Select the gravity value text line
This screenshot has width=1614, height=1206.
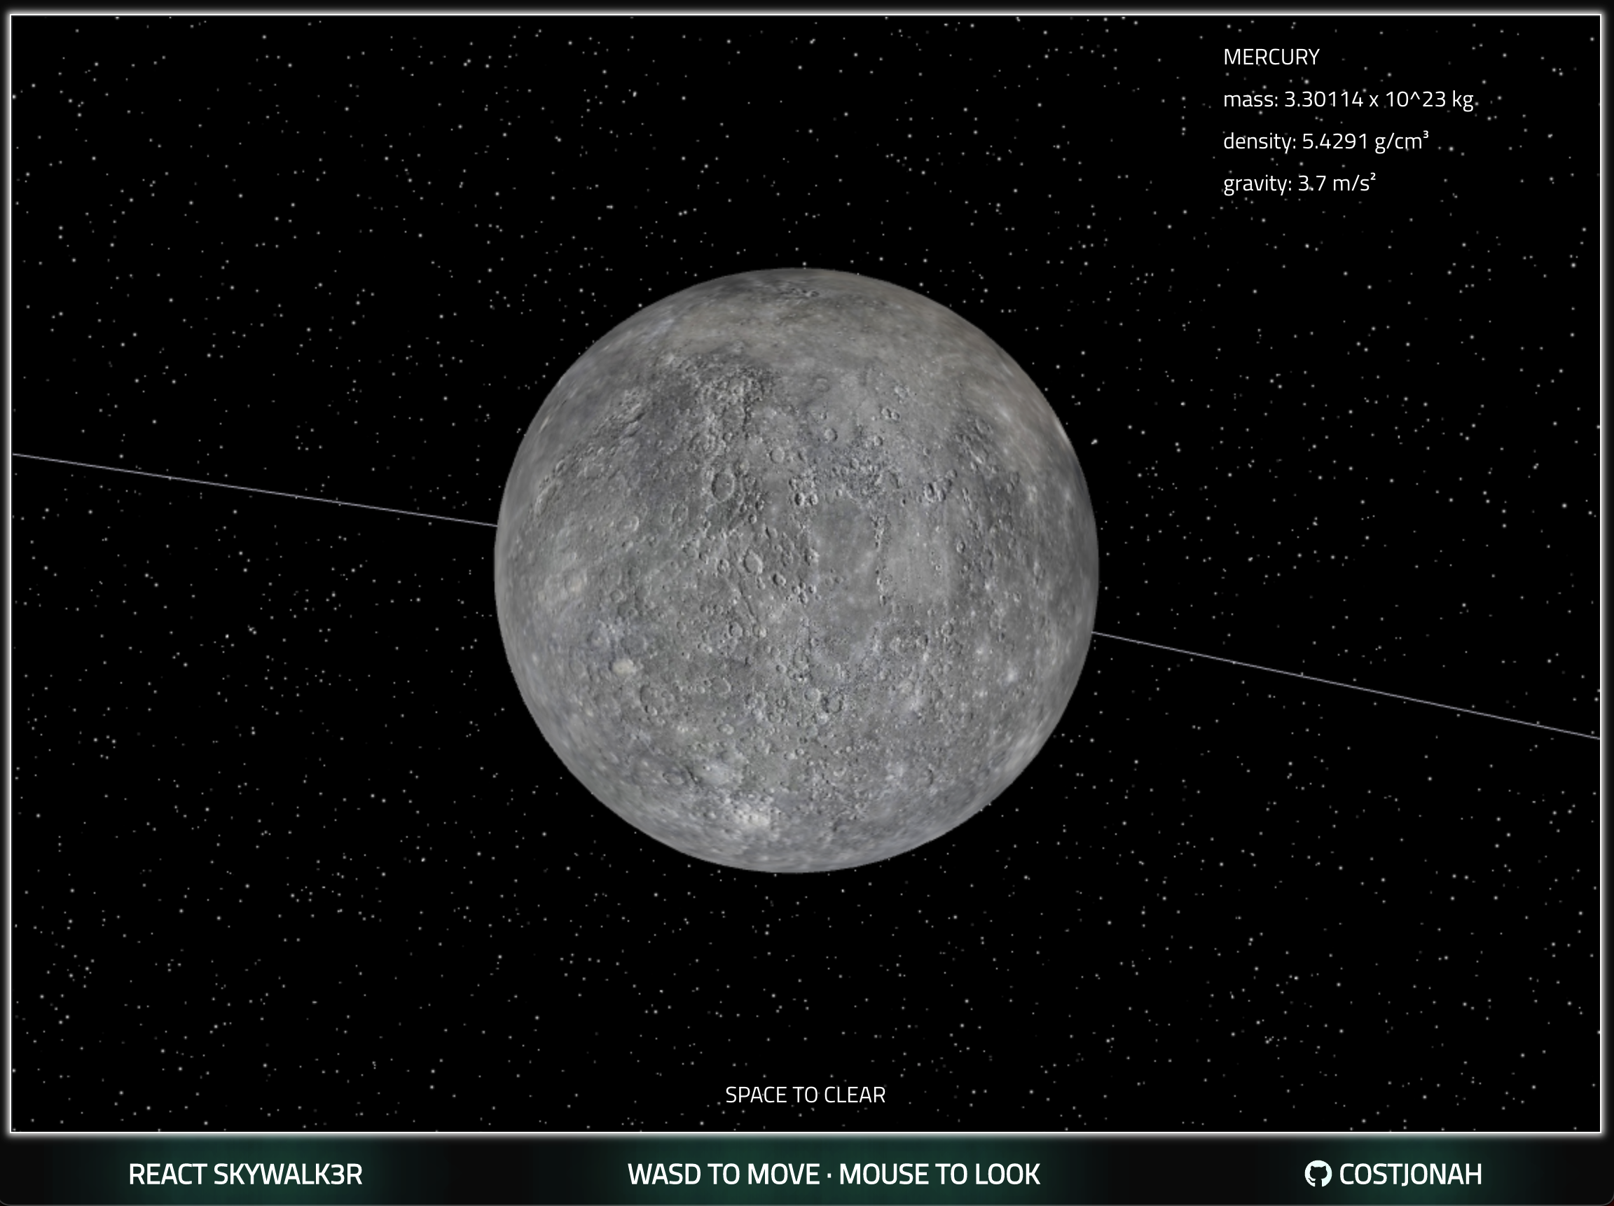tap(1299, 183)
